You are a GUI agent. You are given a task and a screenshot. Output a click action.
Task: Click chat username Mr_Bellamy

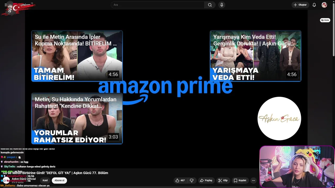pos(8,186)
